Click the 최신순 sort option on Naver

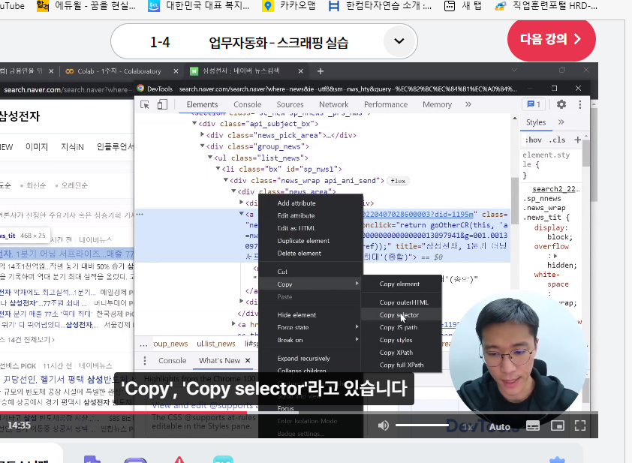pos(36,185)
